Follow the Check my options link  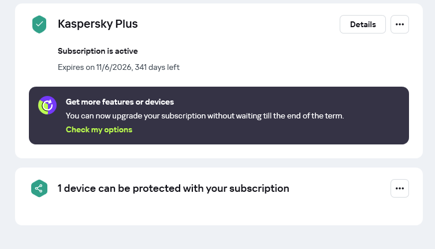pyautogui.click(x=99, y=129)
